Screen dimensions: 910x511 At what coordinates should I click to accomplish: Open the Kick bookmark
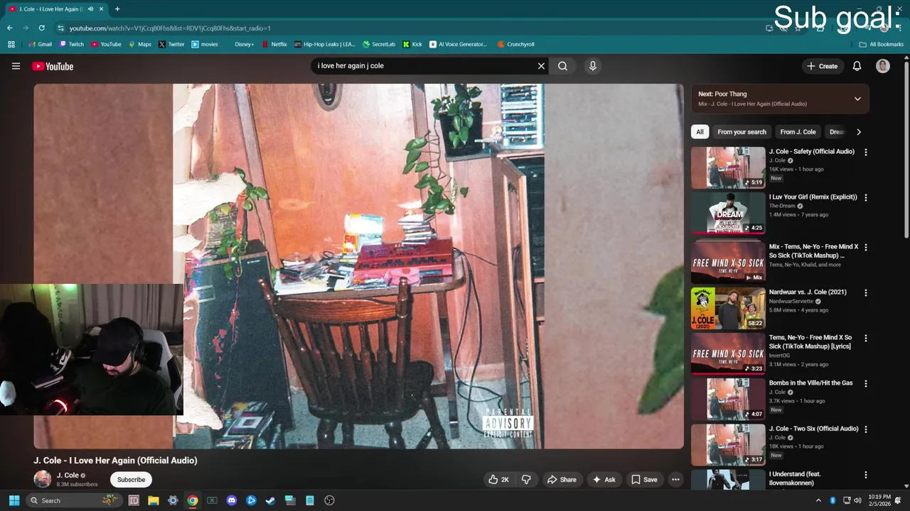click(x=412, y=44)
